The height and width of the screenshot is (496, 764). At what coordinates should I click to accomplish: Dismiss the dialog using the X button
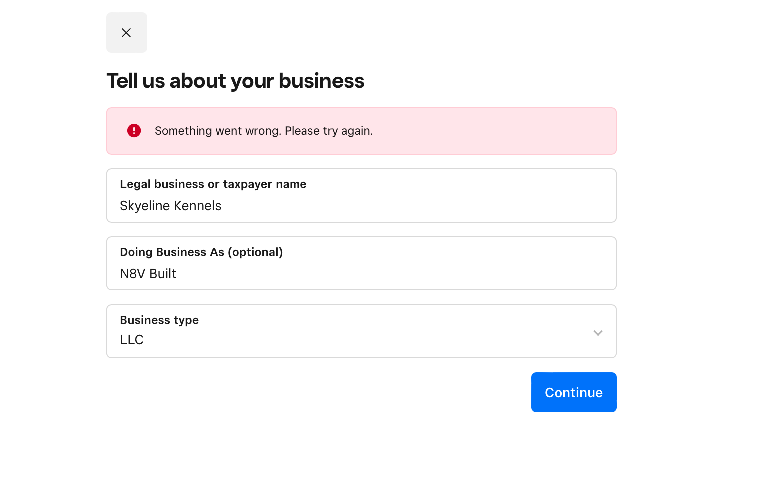tap(126, 32)
